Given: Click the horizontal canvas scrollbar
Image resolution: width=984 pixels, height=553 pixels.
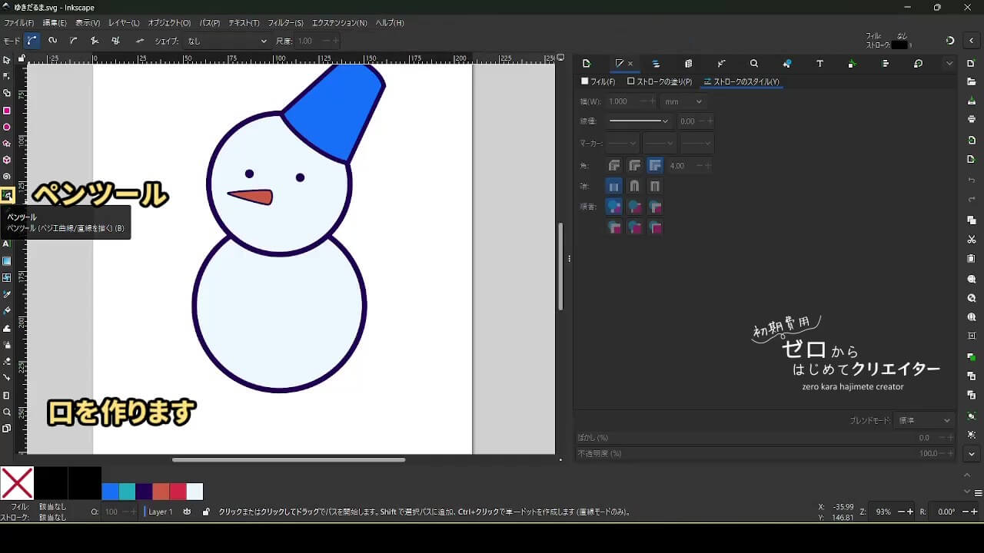Looking at the screenshot, I should [288, 460].
